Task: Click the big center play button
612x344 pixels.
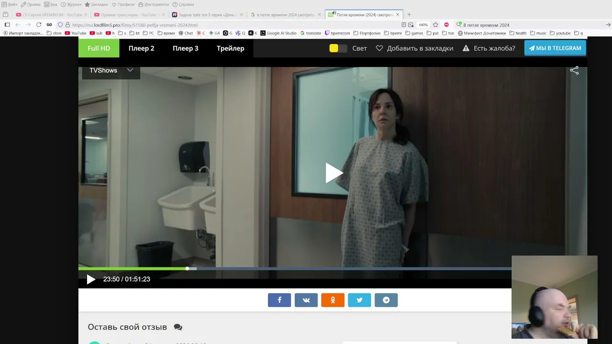Action: pyautogui.click(x=333, y=173)
